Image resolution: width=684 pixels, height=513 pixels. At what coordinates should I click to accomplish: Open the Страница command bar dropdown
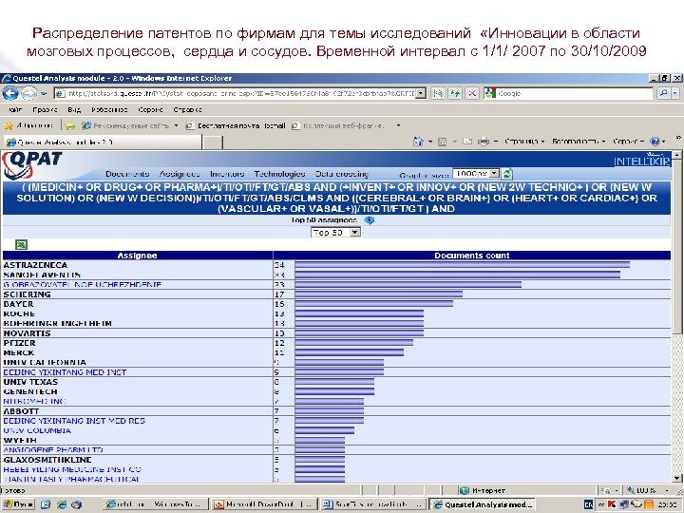524,142
